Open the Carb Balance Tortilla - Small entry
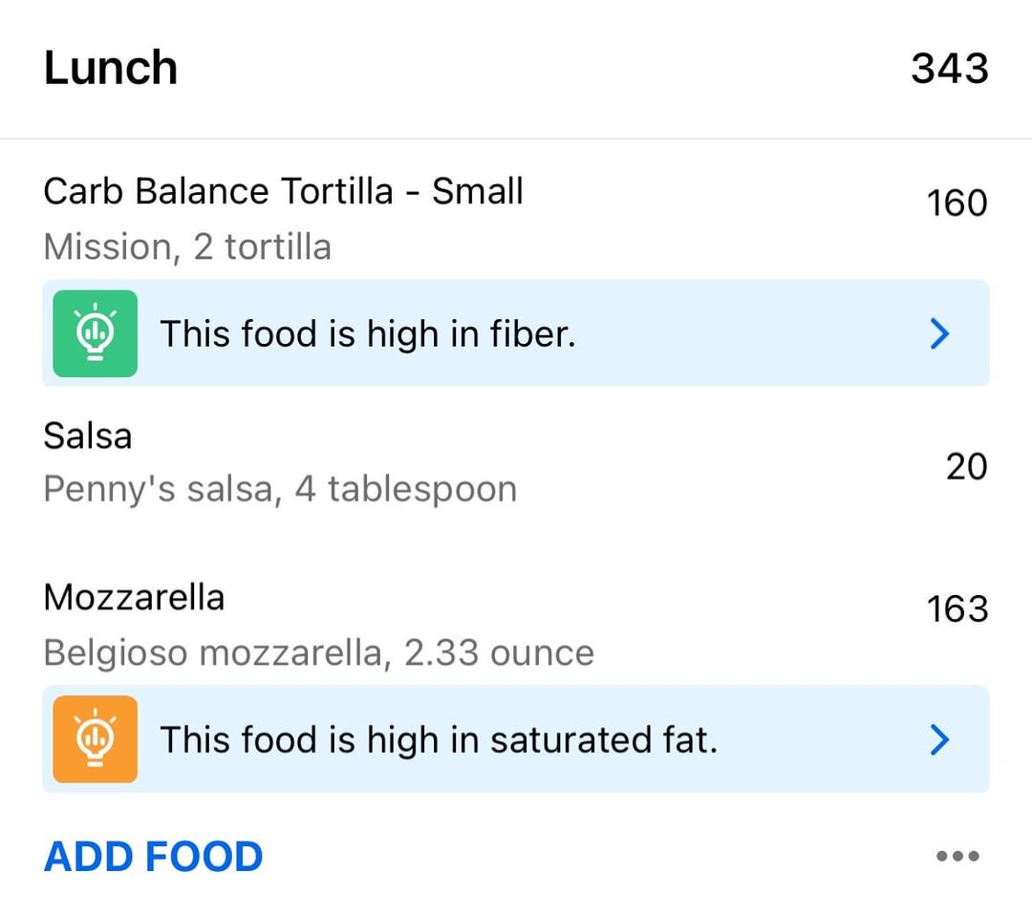 point(516,219)
